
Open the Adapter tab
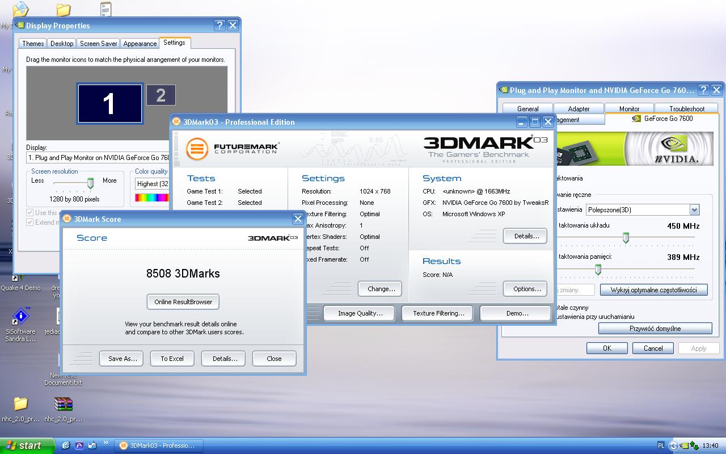tap(579, 108)
